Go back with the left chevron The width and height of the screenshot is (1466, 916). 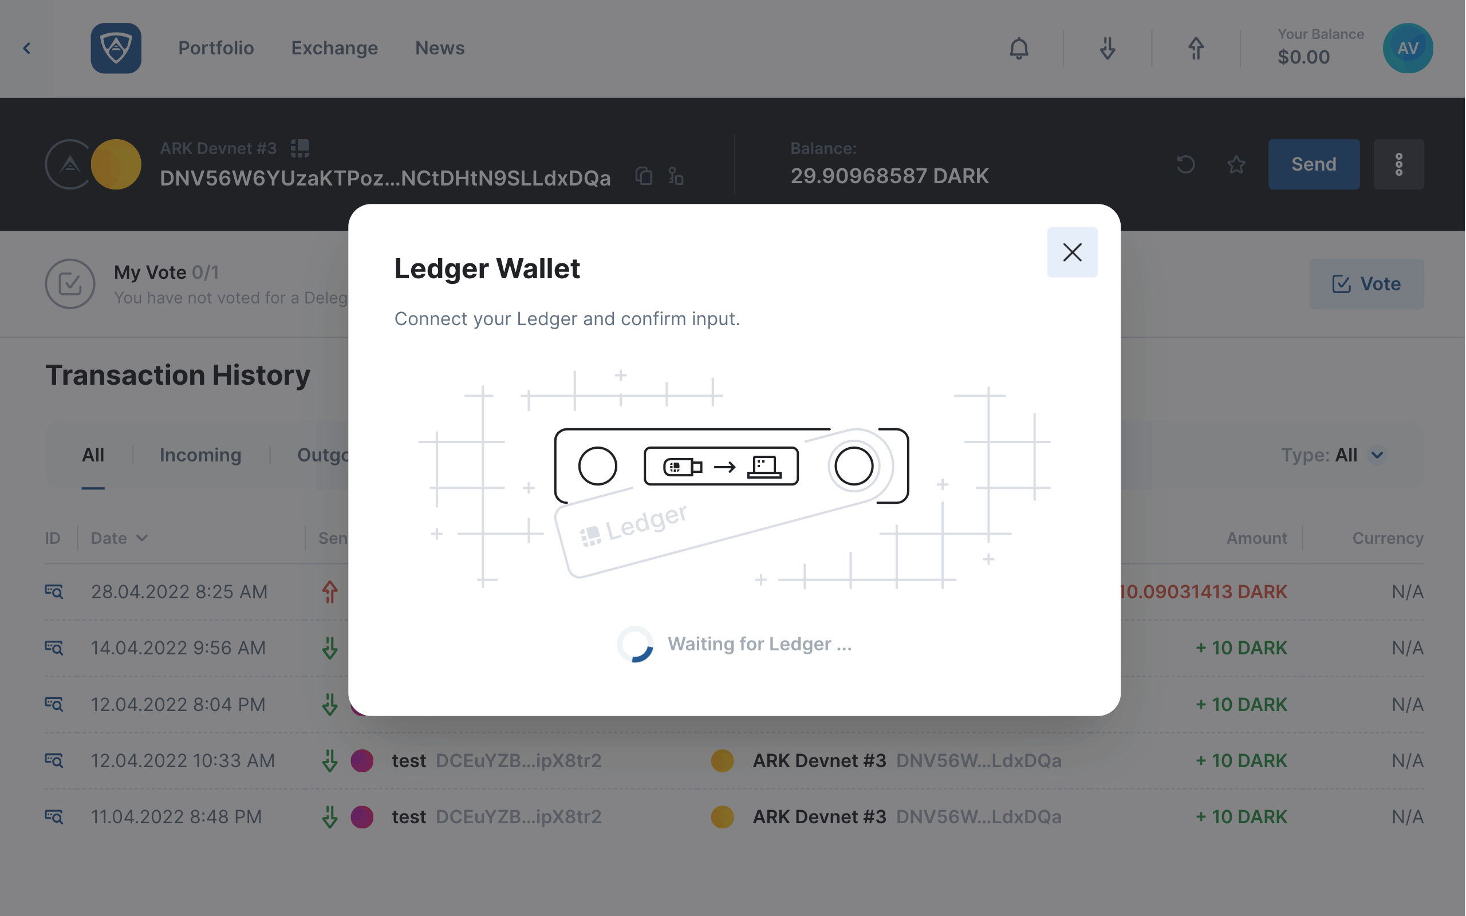[27, 49]
